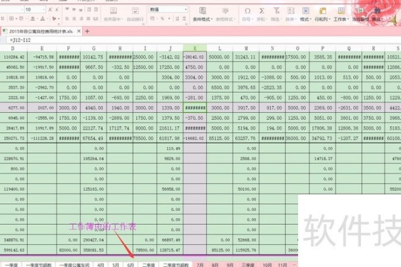Open the font size 10 dropdown
Screen dimensions: 401x267
[x=43, y=10]
